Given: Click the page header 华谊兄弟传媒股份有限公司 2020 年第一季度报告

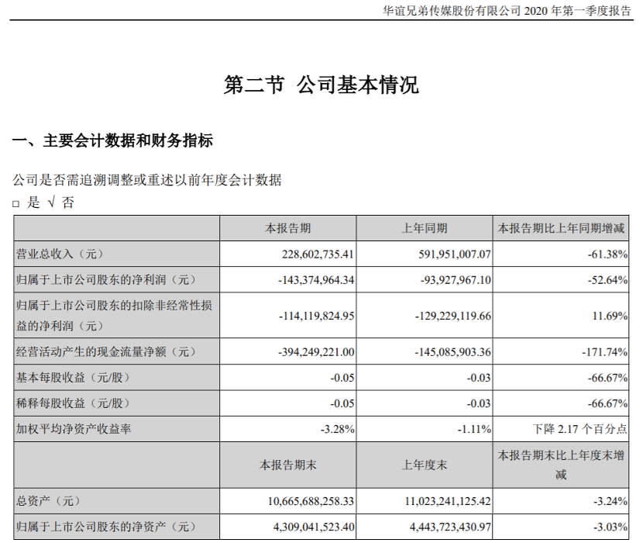Looking at the screenshot, I should pos(507,11).
